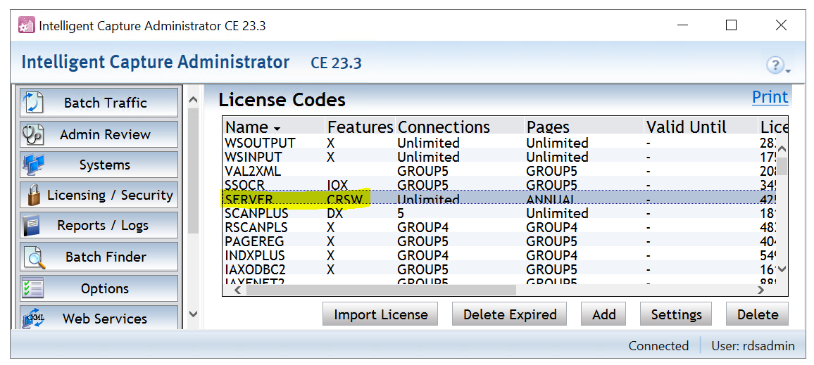Screen dimensions: 814x365
Task: Open the Licensing / Security section
Action: pos(99,196)
